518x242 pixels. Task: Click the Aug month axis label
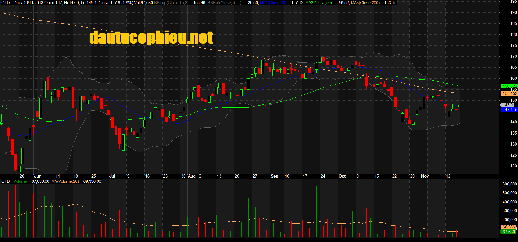[x=192, y=176]
